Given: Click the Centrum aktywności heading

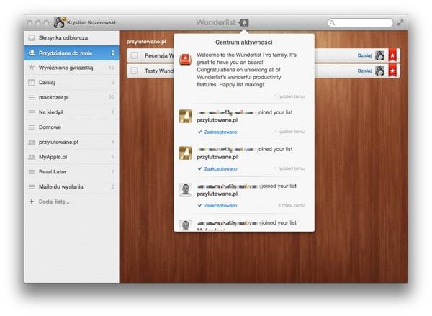Looking at the screenshot, I should (x=244, y=42).
